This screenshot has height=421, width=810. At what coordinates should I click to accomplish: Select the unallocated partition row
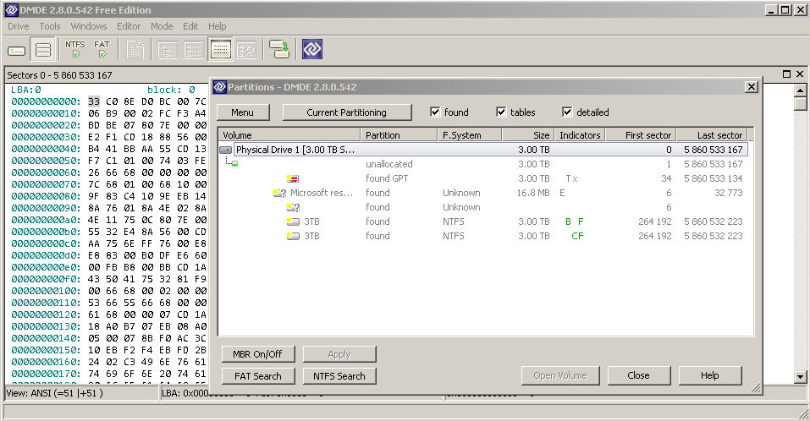[483, 164]
